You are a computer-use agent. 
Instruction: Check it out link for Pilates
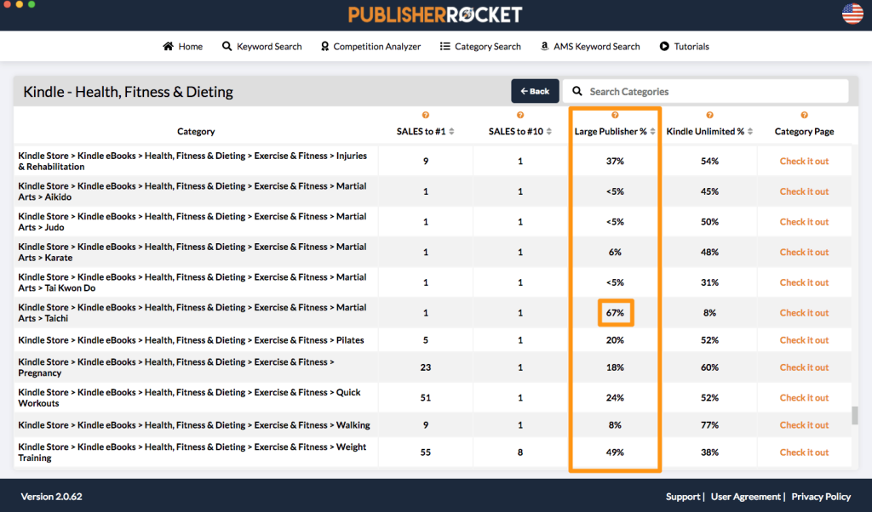[x=804, y=340]
